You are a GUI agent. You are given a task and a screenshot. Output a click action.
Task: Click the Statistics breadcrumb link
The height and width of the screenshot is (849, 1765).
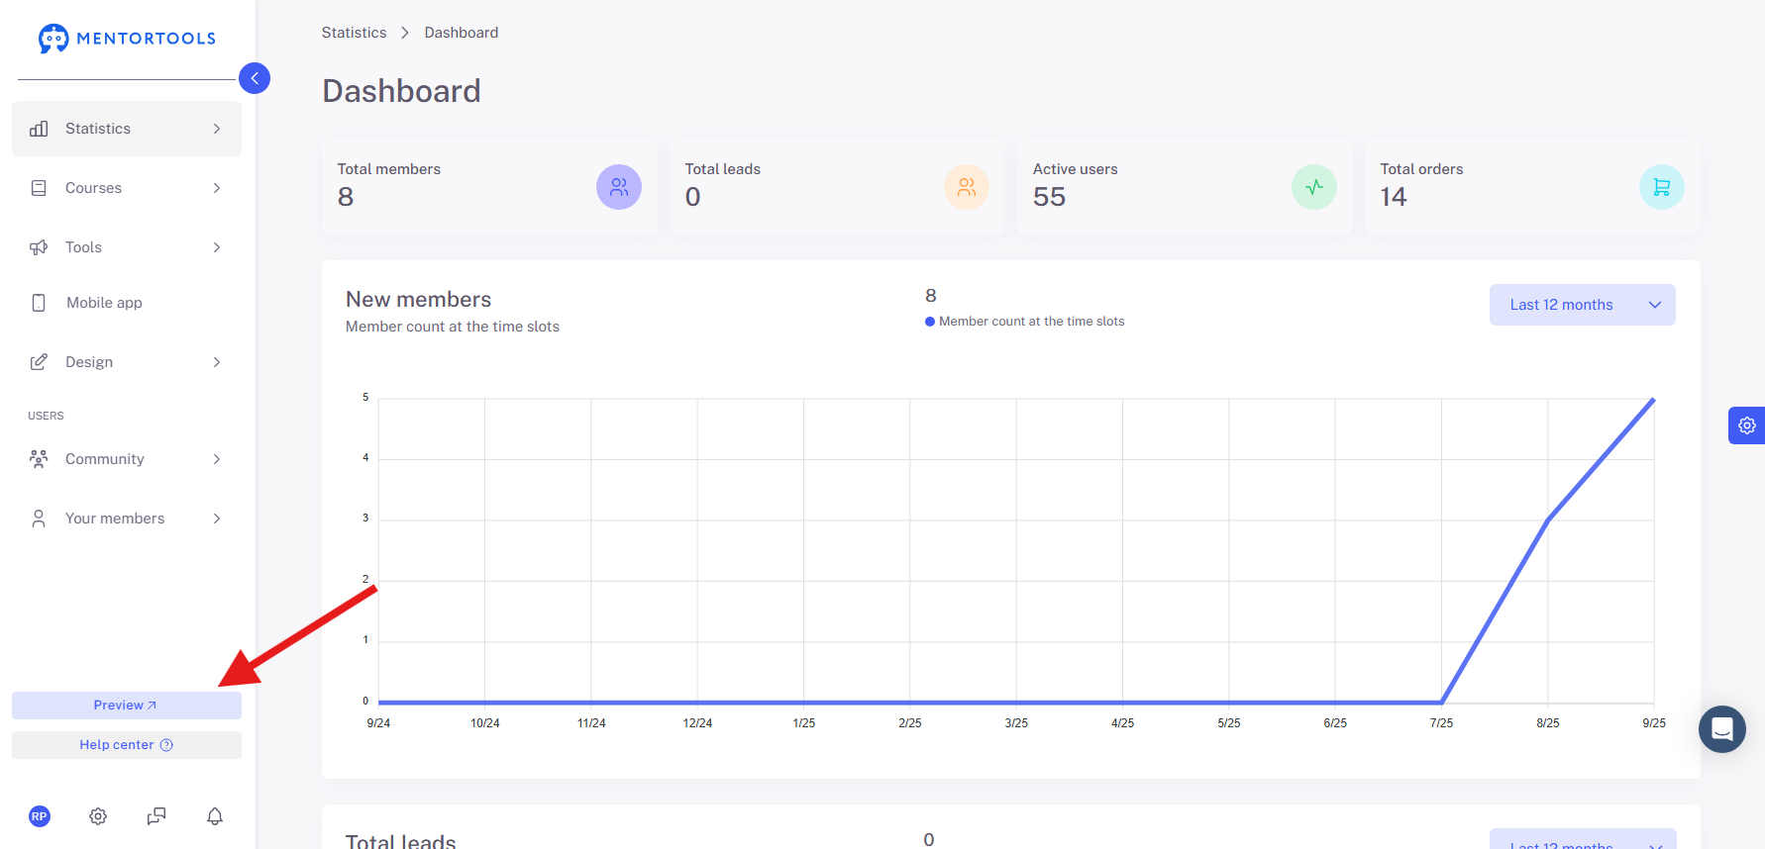(354, 33)
